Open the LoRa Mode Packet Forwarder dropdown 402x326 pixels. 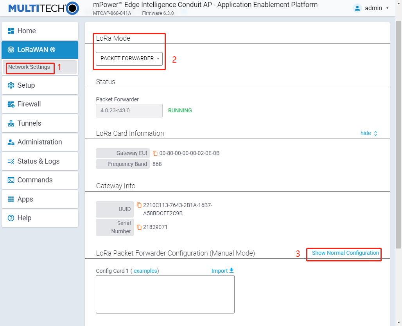[129, 59]
